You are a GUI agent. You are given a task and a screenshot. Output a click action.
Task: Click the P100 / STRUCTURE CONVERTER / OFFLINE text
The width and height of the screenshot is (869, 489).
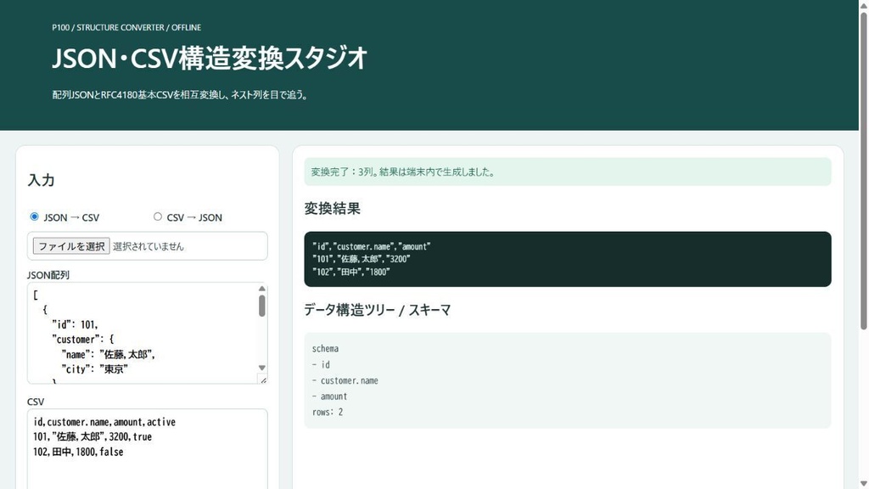coord(126,27)
